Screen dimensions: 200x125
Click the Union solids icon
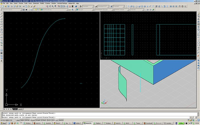tap(171, 6)
